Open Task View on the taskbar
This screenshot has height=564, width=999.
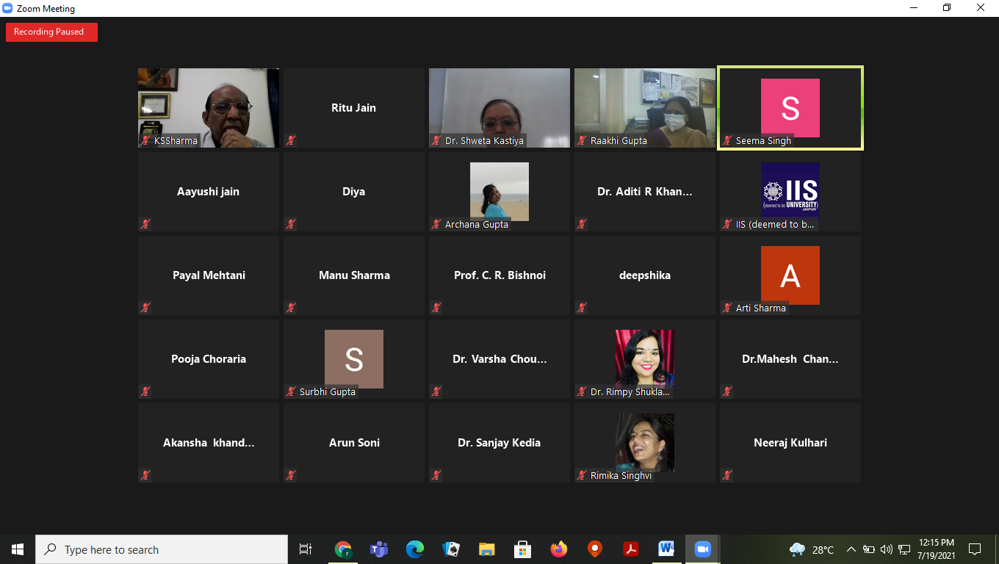(x=306, y=549)
